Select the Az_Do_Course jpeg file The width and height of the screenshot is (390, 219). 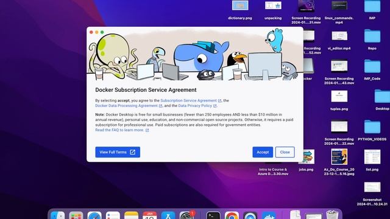(x=339, y=162)
